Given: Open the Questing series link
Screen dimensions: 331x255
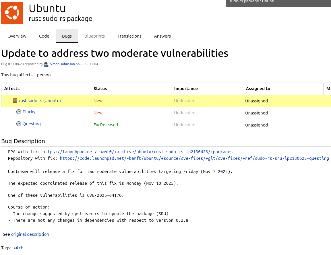Looking at the screenshot, I should click(x=32, y=124).
